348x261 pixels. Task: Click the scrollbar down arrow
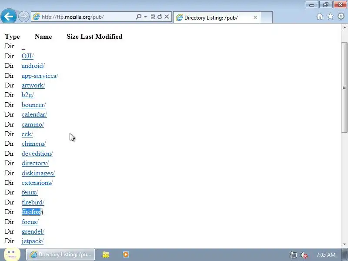(x=344, y=244)
